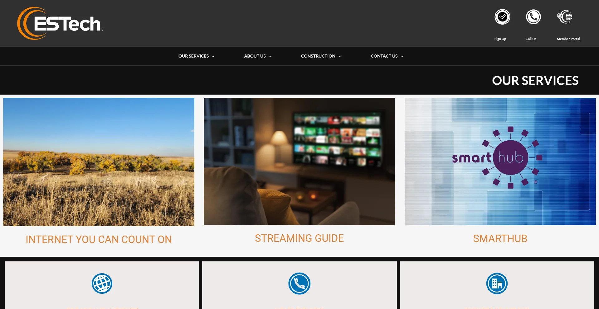This screenshot has width=599, height=309.
Task: Open the Member Portal icon
Action: coord(565,17)
